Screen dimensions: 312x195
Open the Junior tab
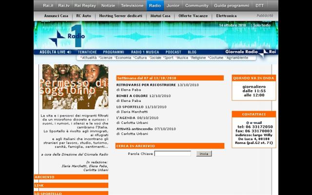[x=173, y=5]
